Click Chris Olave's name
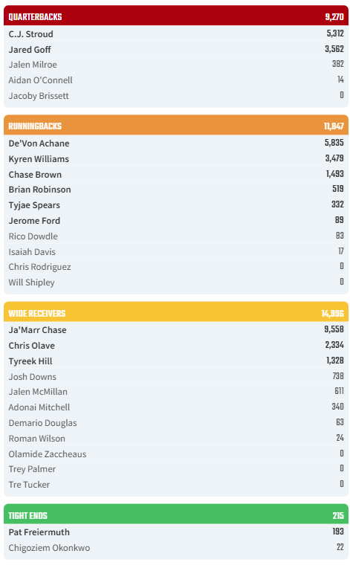350x565 pixels. click(32, 346)
